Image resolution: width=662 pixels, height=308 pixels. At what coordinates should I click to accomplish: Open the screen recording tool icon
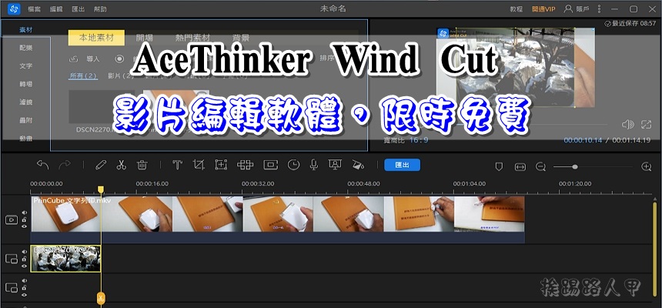coord(335,166)
